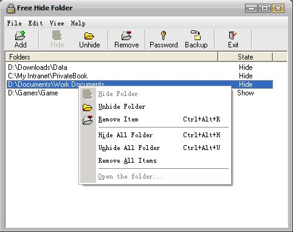Image resolution: width=293 pixels, height=232 pixels.
Task: Click the State column header
Action: tap(246, 57)
